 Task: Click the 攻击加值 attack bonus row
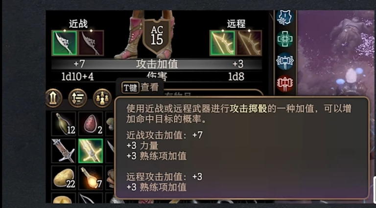coord(157,64)
